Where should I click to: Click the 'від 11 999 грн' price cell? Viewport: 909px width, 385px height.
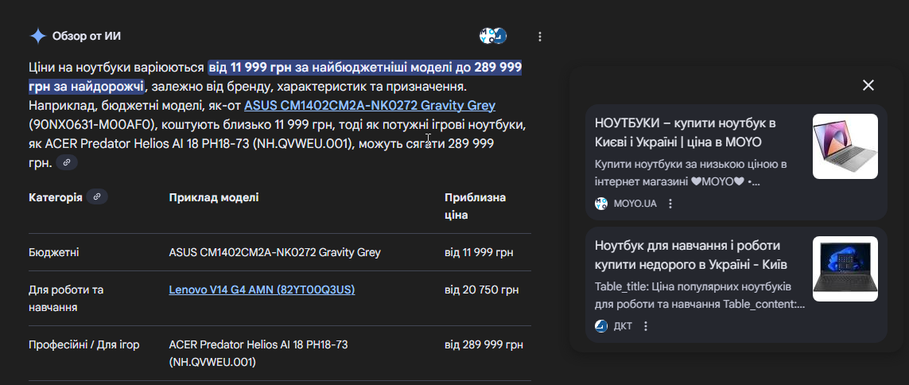pos(479,253)
